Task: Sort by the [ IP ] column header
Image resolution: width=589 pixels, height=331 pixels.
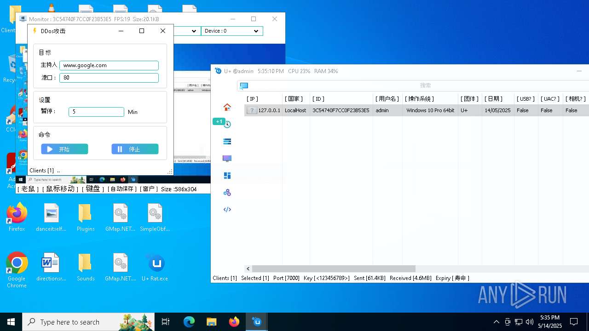Action: coord(263,99)
